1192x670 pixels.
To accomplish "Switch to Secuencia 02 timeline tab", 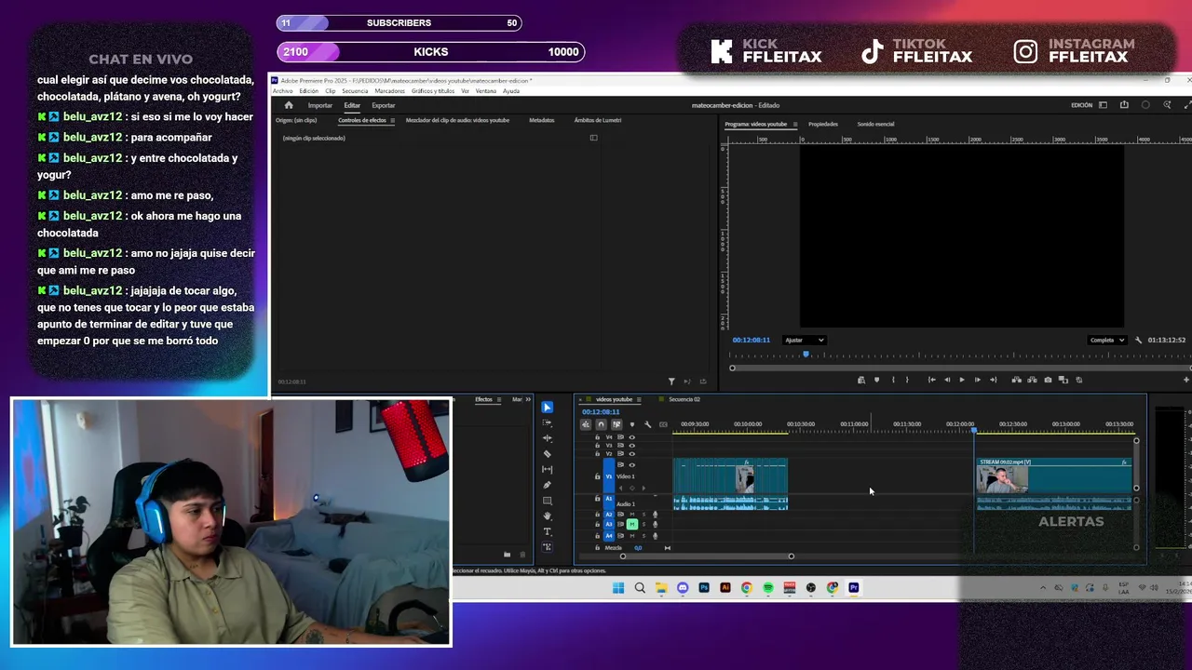I will (684, 400).
